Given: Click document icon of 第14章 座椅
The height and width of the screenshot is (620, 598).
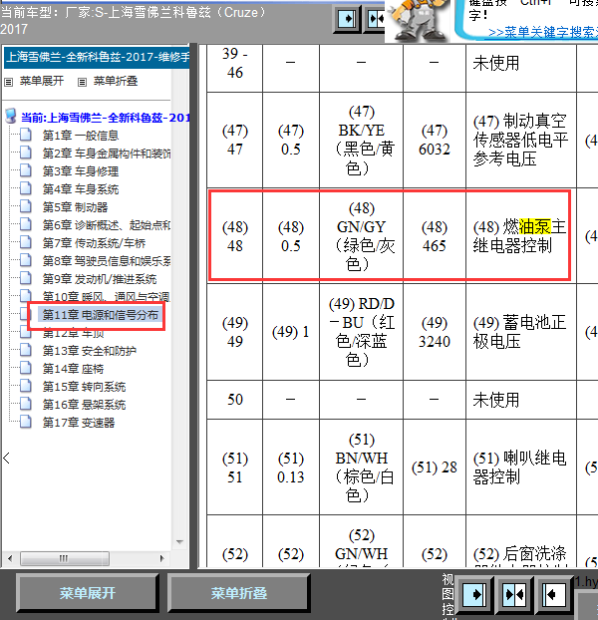Looking at the screenshot, I should click(26, 368).
